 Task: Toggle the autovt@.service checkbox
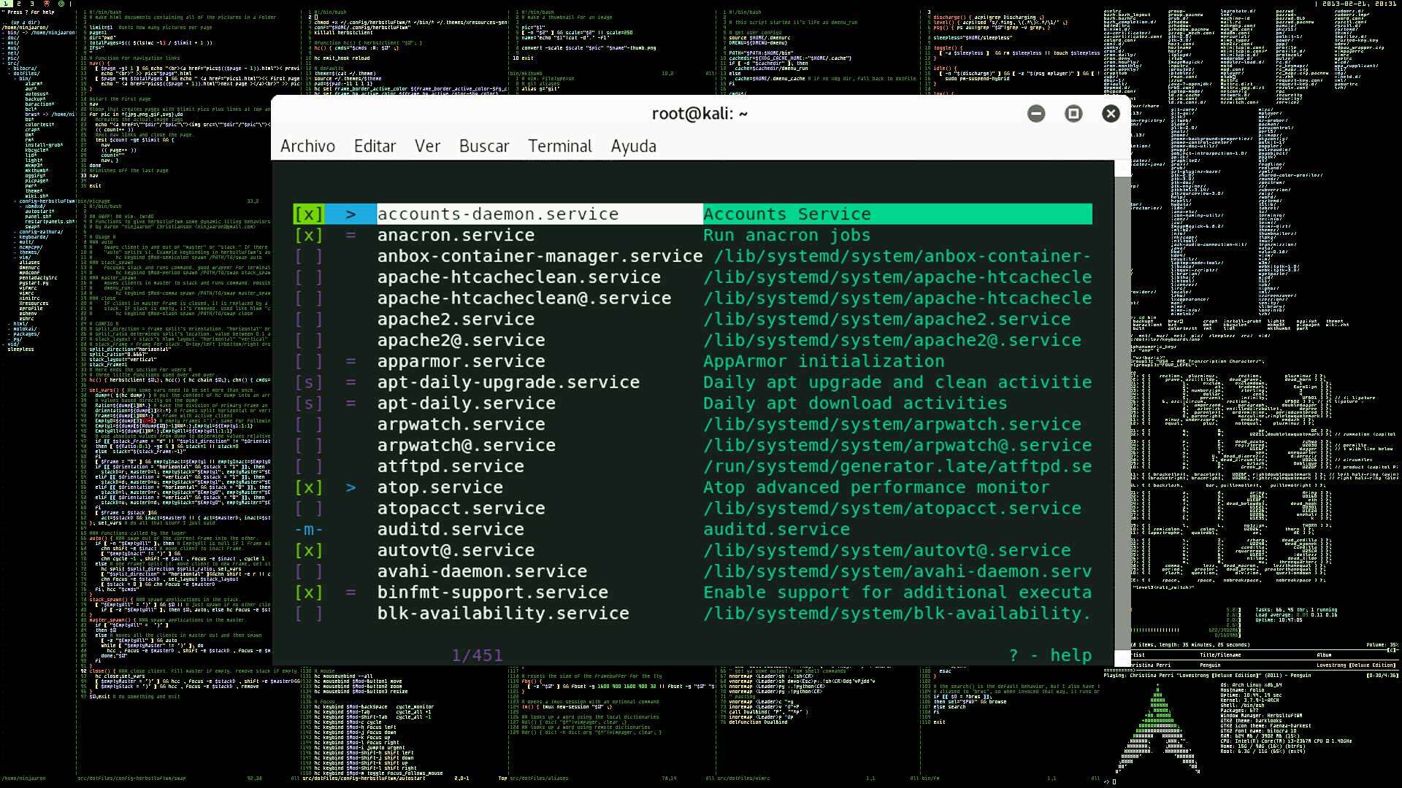click(308, 550)
